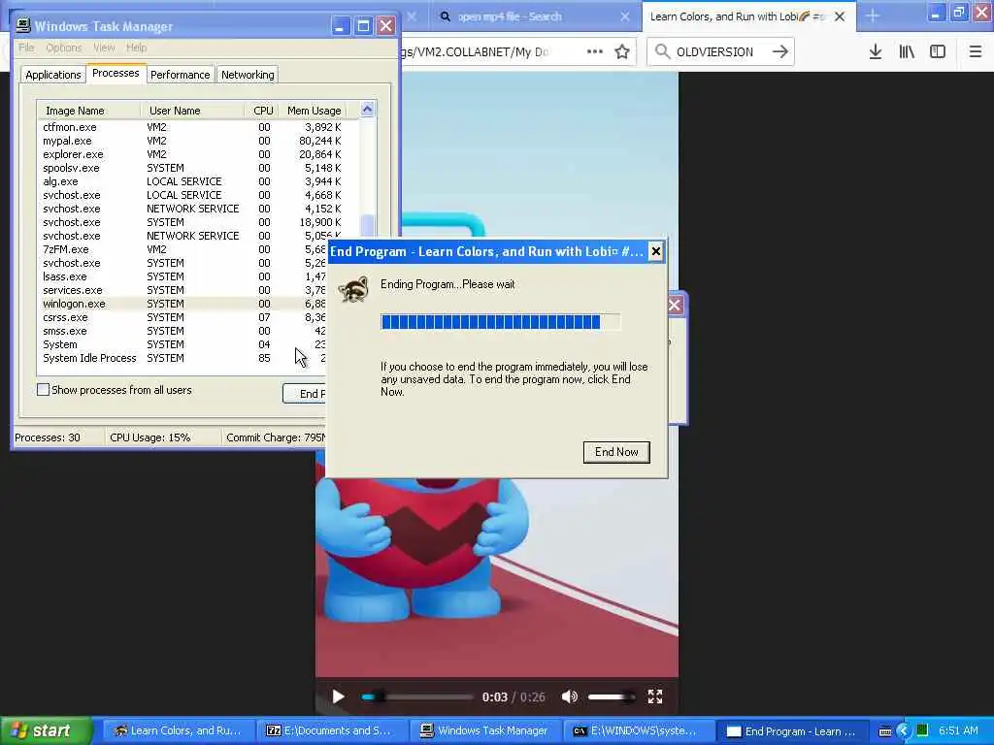994x745 pixels.
Task: Play the video
Action: coord(339,696)
